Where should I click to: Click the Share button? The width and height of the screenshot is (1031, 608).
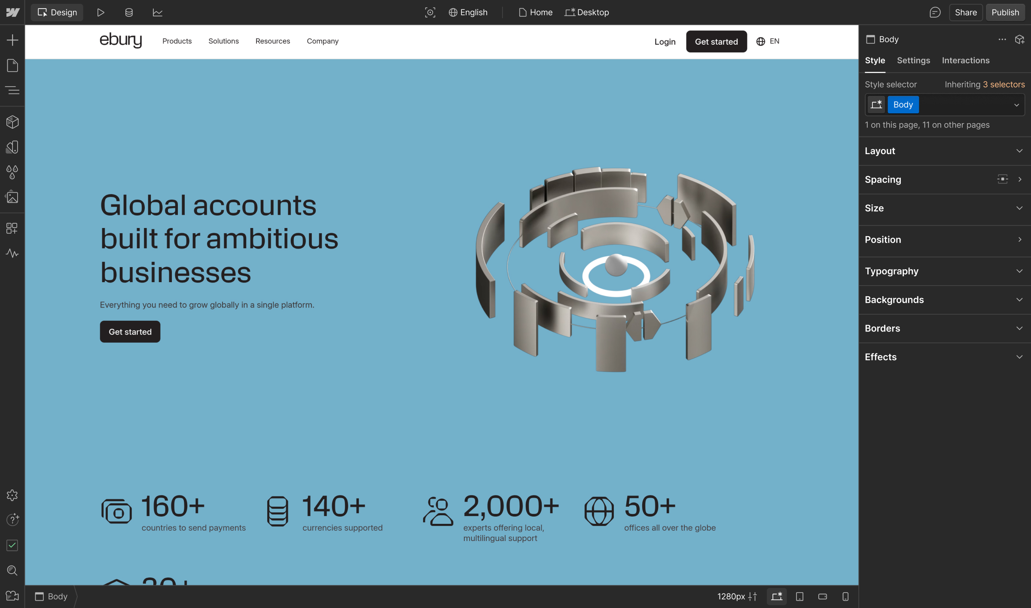[966, 12]
